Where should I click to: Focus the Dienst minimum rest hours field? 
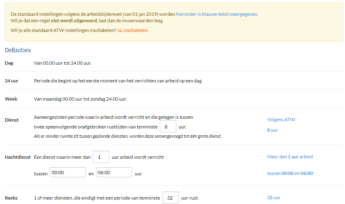168,127
